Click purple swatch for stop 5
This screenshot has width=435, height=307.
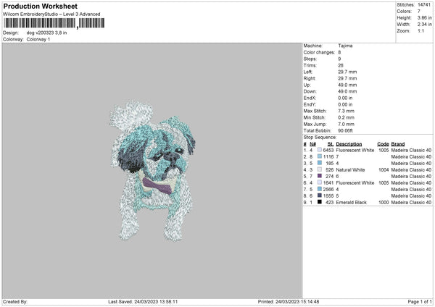click(x=320, y=176)
